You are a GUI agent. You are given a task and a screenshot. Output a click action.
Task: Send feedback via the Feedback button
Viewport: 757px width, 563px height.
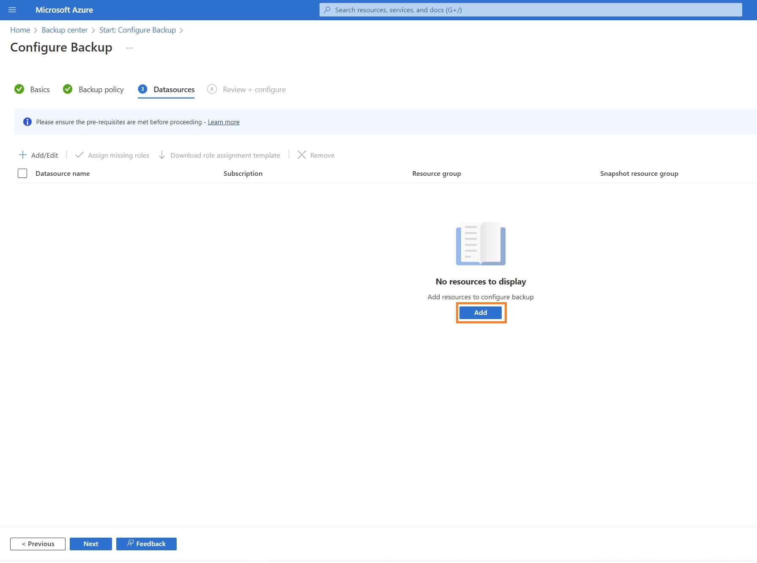point(146,544)
